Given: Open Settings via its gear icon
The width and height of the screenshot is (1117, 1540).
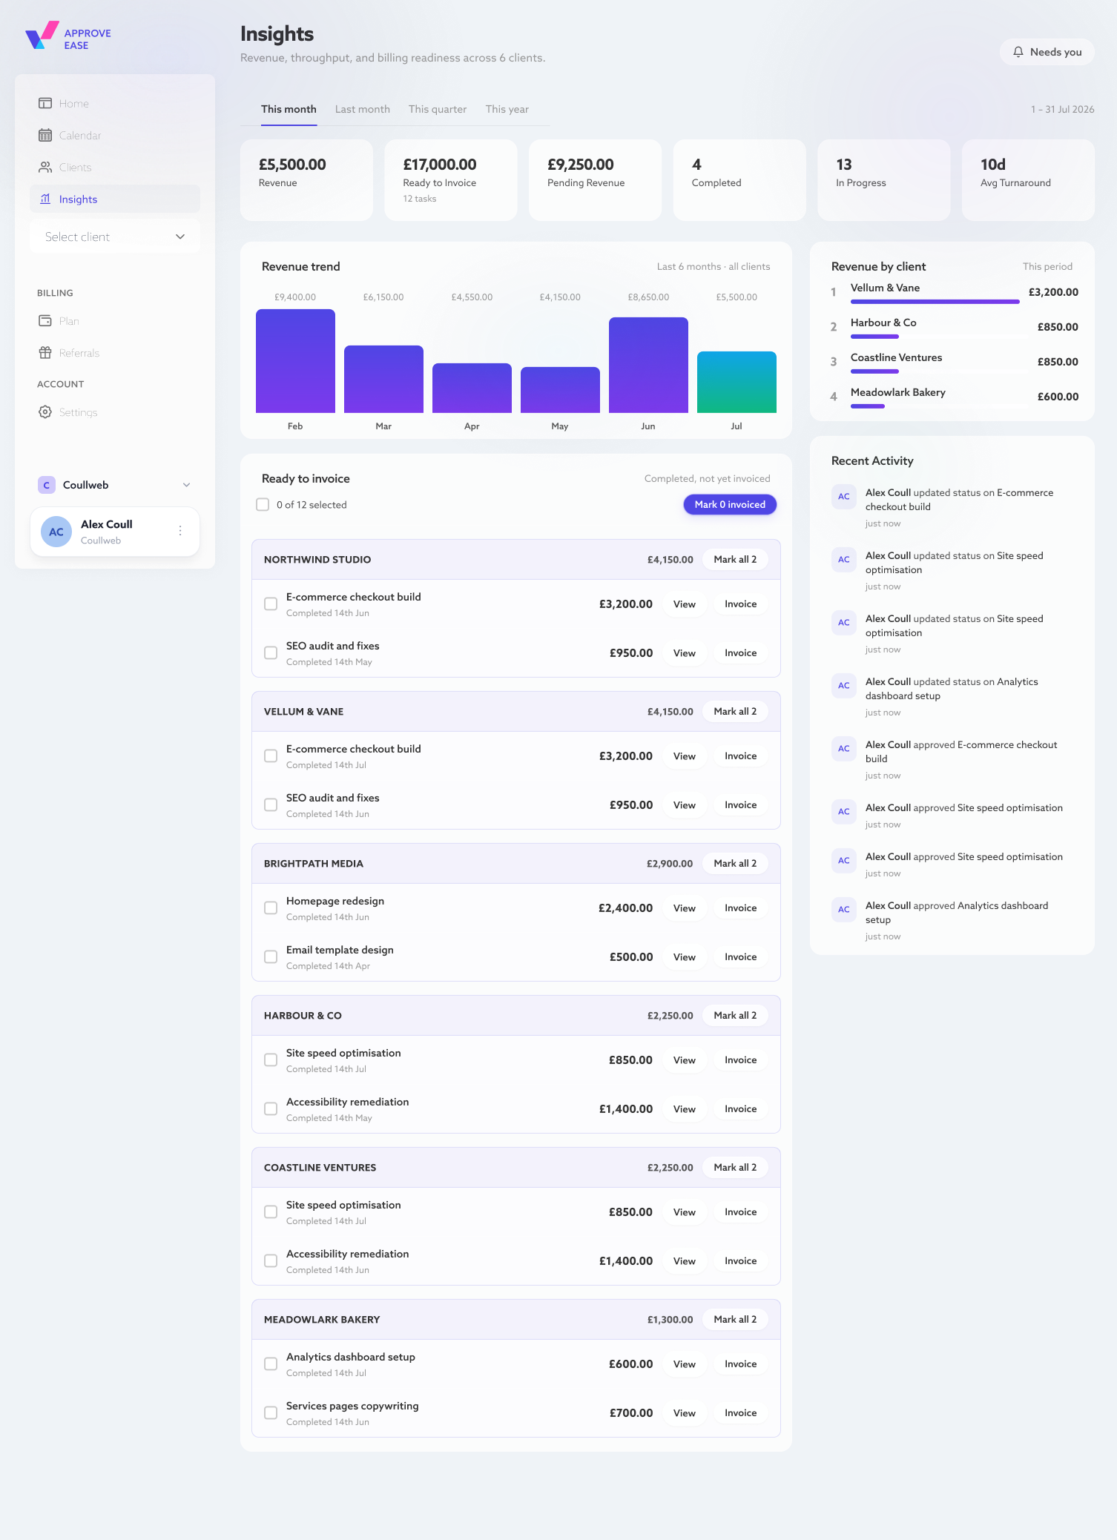Looking at the screenshot, I should pyautogui.click(x=45, y=412).
